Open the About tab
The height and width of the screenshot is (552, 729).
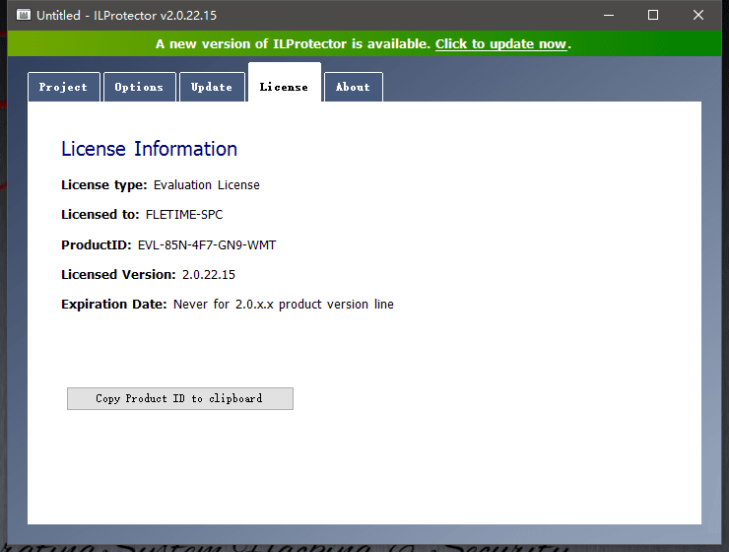click(x=354, y=87)
